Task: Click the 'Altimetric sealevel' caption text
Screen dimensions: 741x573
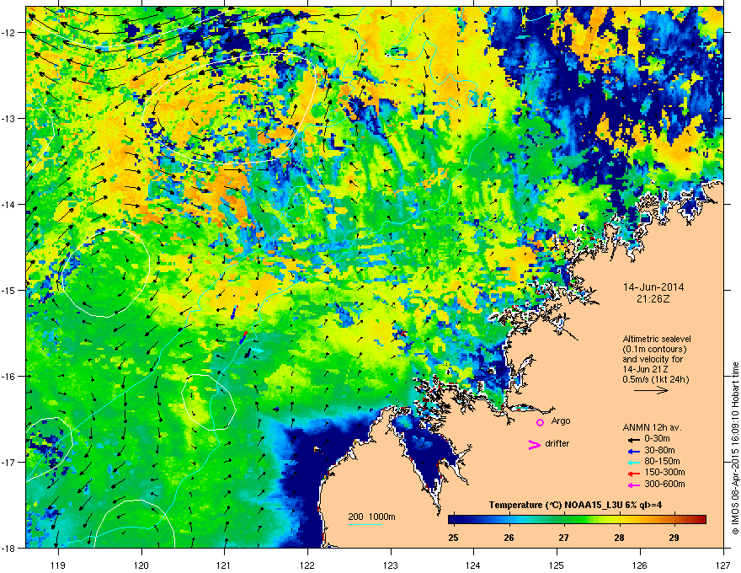Action: click(657, 339)
